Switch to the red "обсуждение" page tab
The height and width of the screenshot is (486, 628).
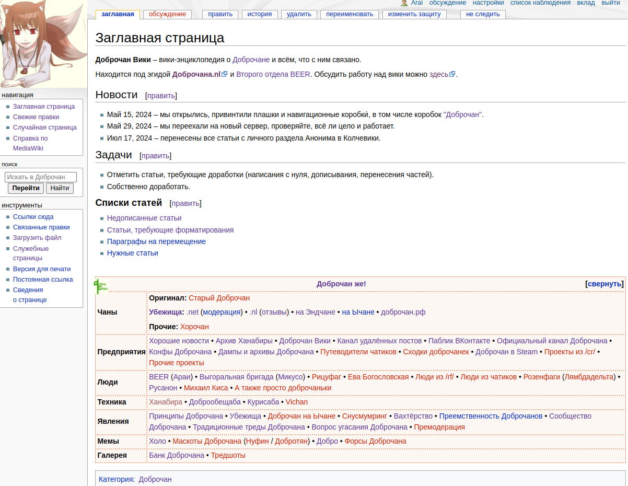pos(167,14)
